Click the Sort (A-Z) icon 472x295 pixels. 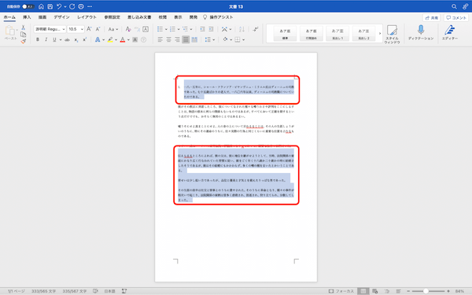tap(242, 29)
